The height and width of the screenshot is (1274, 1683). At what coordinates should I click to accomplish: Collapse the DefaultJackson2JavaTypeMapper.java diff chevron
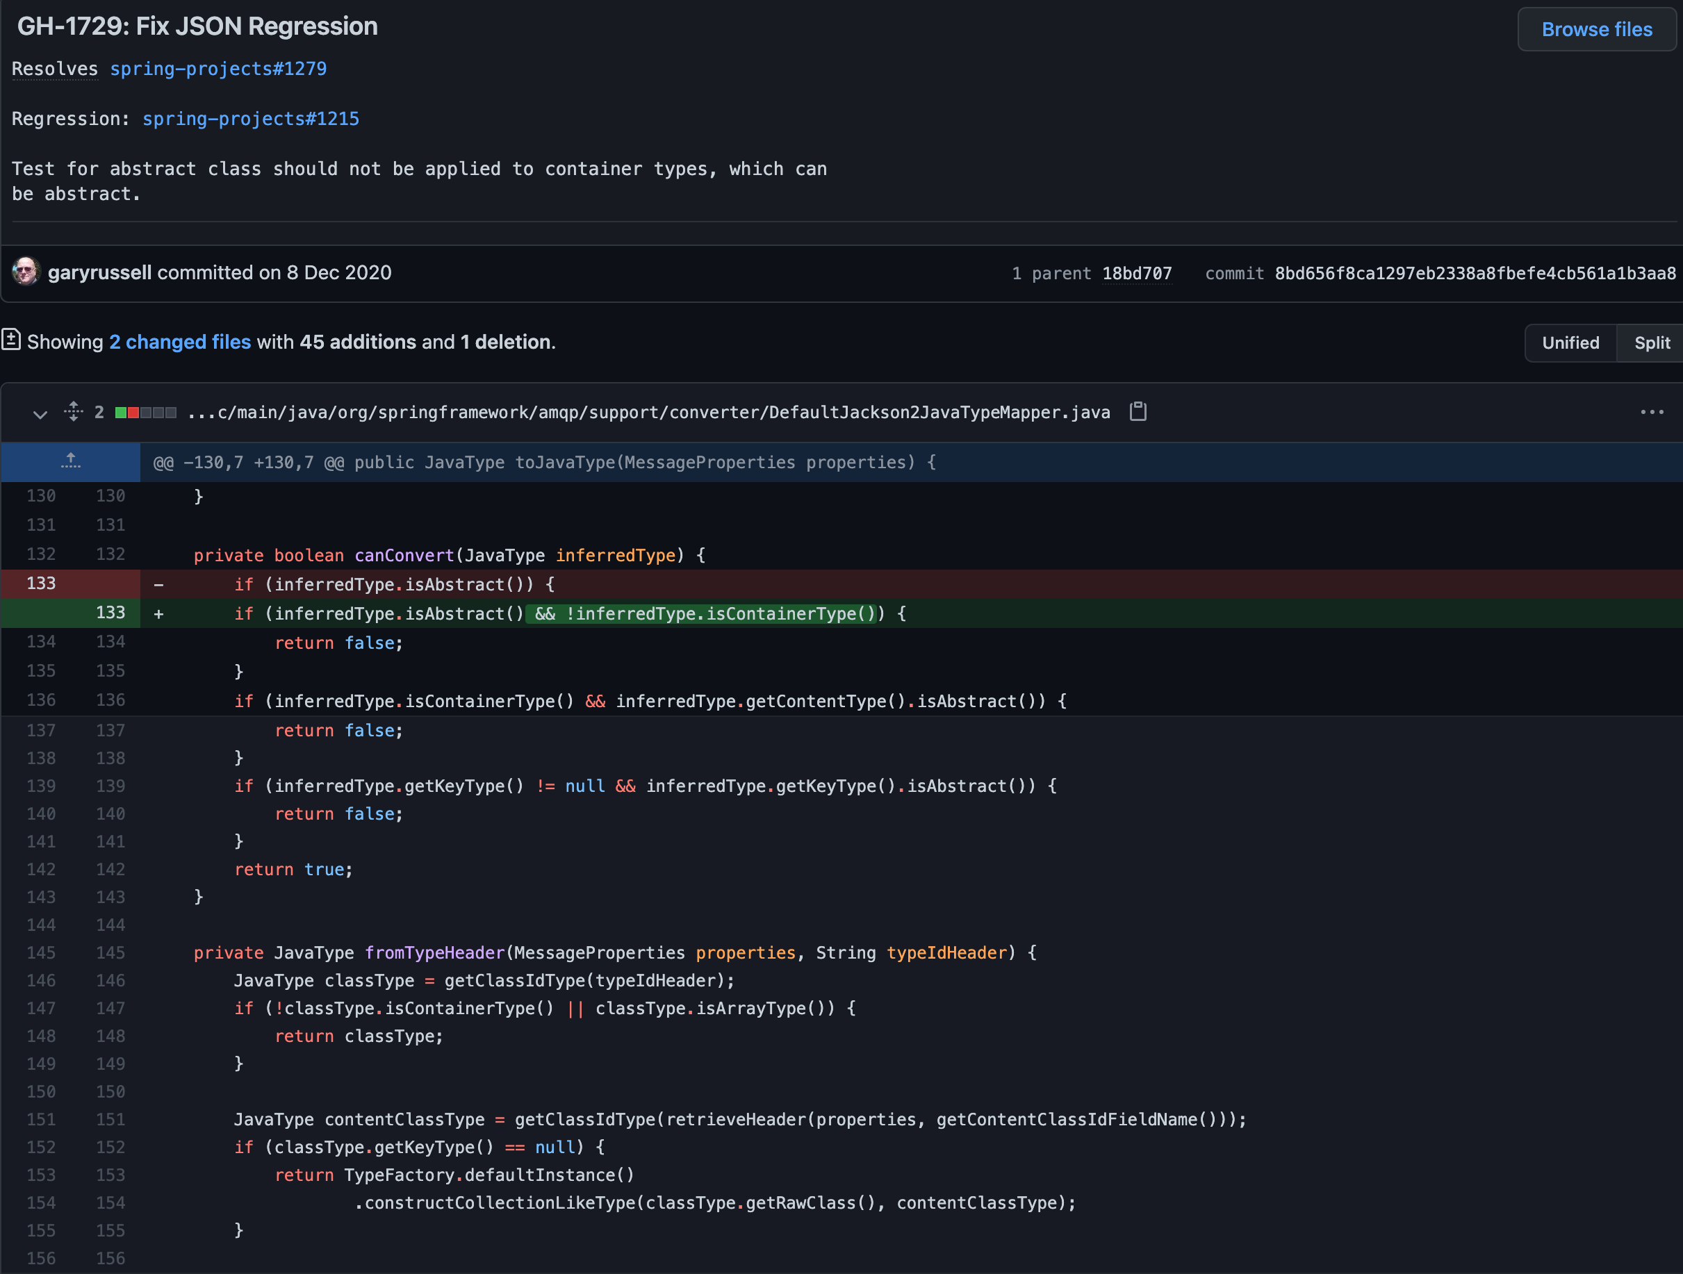pos(40,413)
